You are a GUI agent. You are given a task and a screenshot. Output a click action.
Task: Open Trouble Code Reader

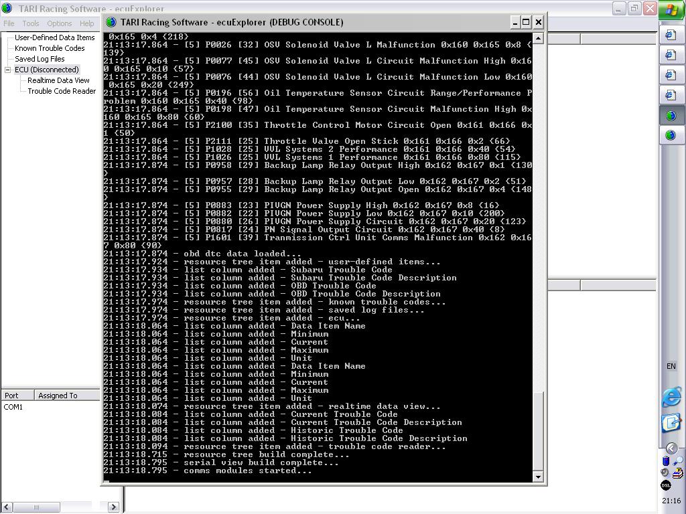click(x=62, y=91)
